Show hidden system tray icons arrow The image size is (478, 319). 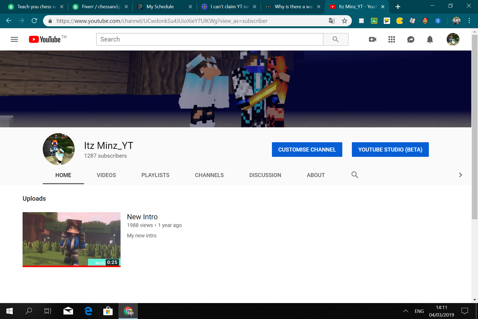406,311
